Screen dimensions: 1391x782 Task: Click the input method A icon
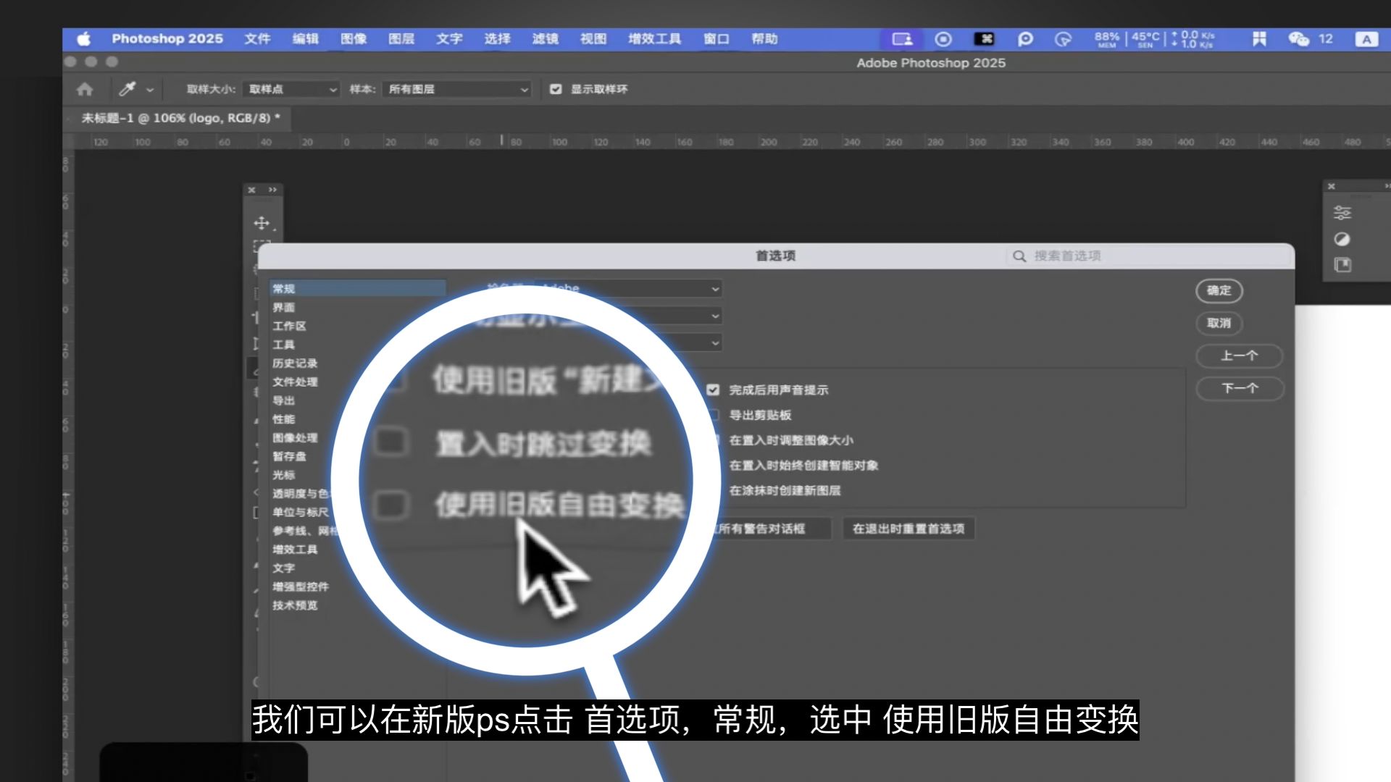(1366, 39)
